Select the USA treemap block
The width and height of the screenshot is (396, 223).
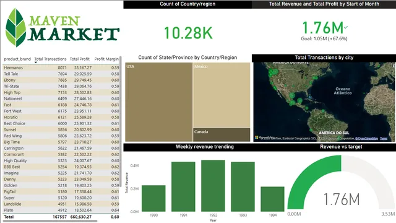[159, 102]
